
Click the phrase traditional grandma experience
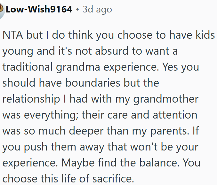coord(81,67)
